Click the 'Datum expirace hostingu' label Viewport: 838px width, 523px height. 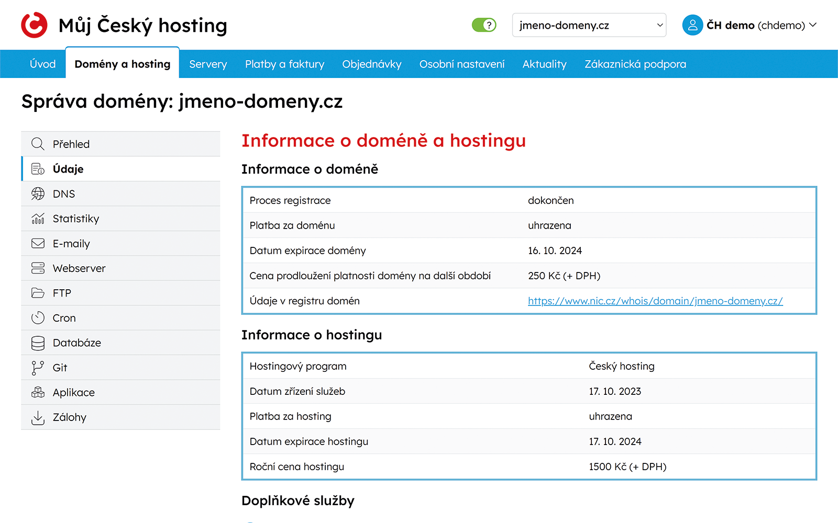point(309,441)
